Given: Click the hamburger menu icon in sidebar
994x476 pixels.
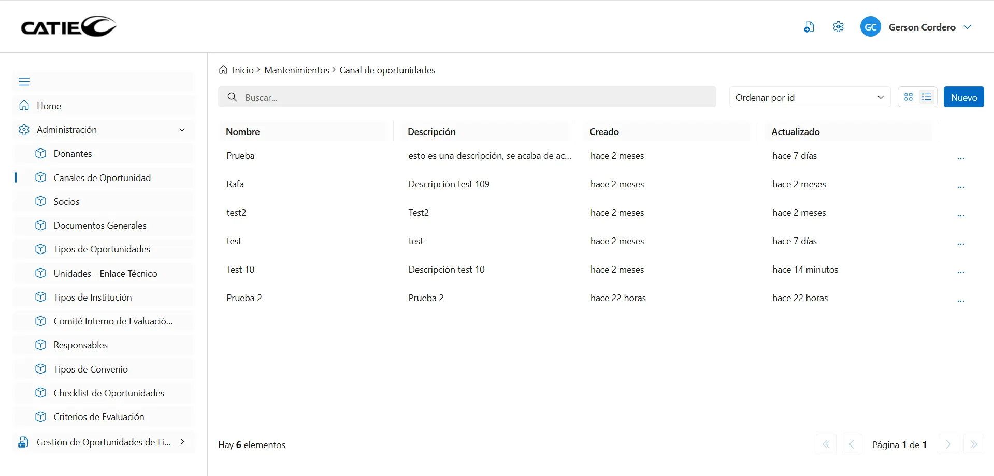Looking at the screenshot, I should [24, 82].
